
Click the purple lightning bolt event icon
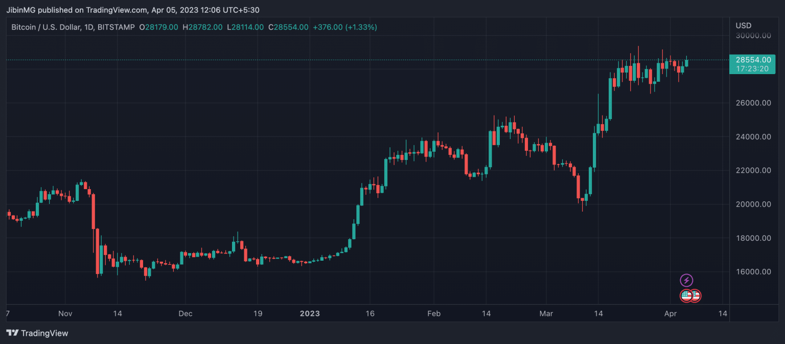tap(687, 280)
